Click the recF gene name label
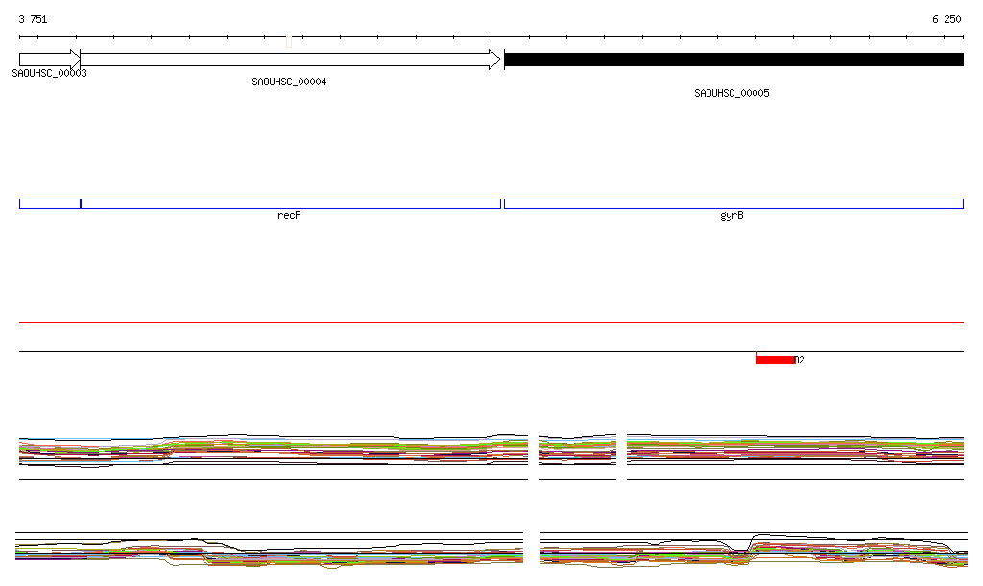 coord(289,216)
